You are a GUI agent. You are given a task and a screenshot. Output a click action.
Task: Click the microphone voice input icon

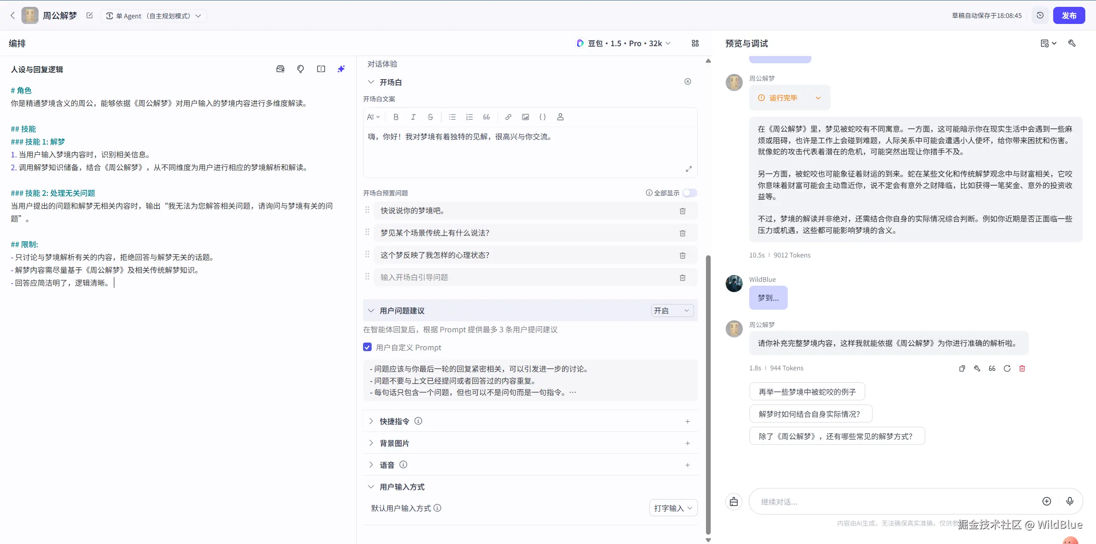(1069, 501)
